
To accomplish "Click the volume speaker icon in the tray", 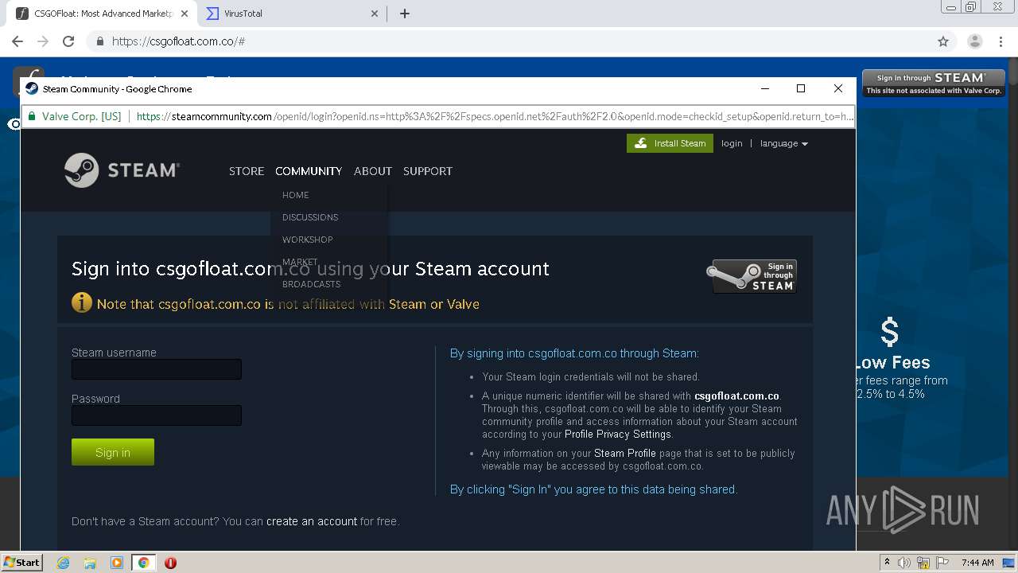I will click(904, 563).
